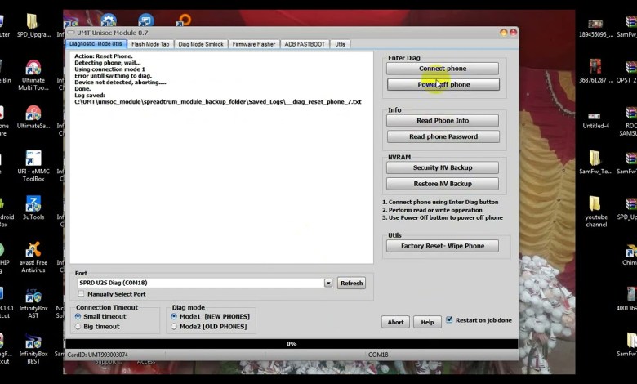637x384 pixels.
Task: Open InfinityBox AST shortcut
Action: (33, 303)
